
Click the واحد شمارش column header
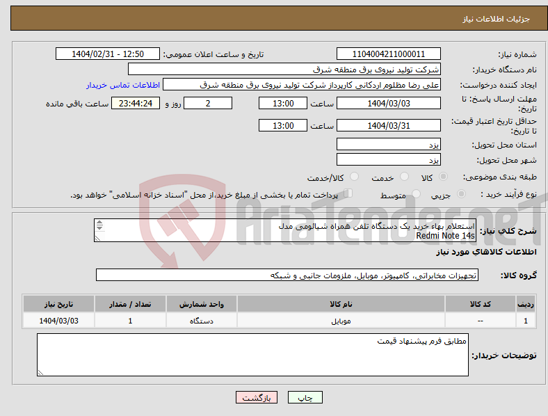202,304
